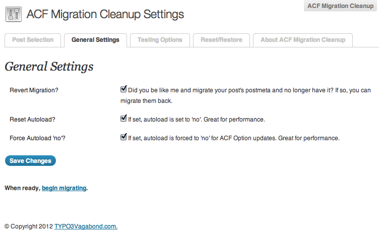Click the settings sliders icon beside the title
Viewport: 379px width, 234px height.
coord(14,14)
